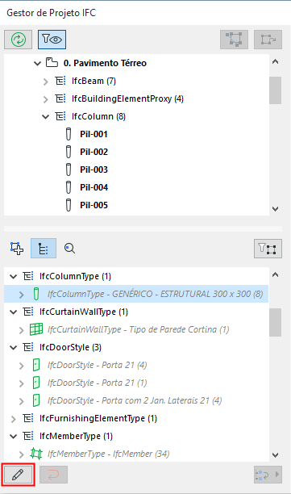Click the Pavimento Térreo story icon
Screen dimensions: 291x494
[x=52, y=62]
